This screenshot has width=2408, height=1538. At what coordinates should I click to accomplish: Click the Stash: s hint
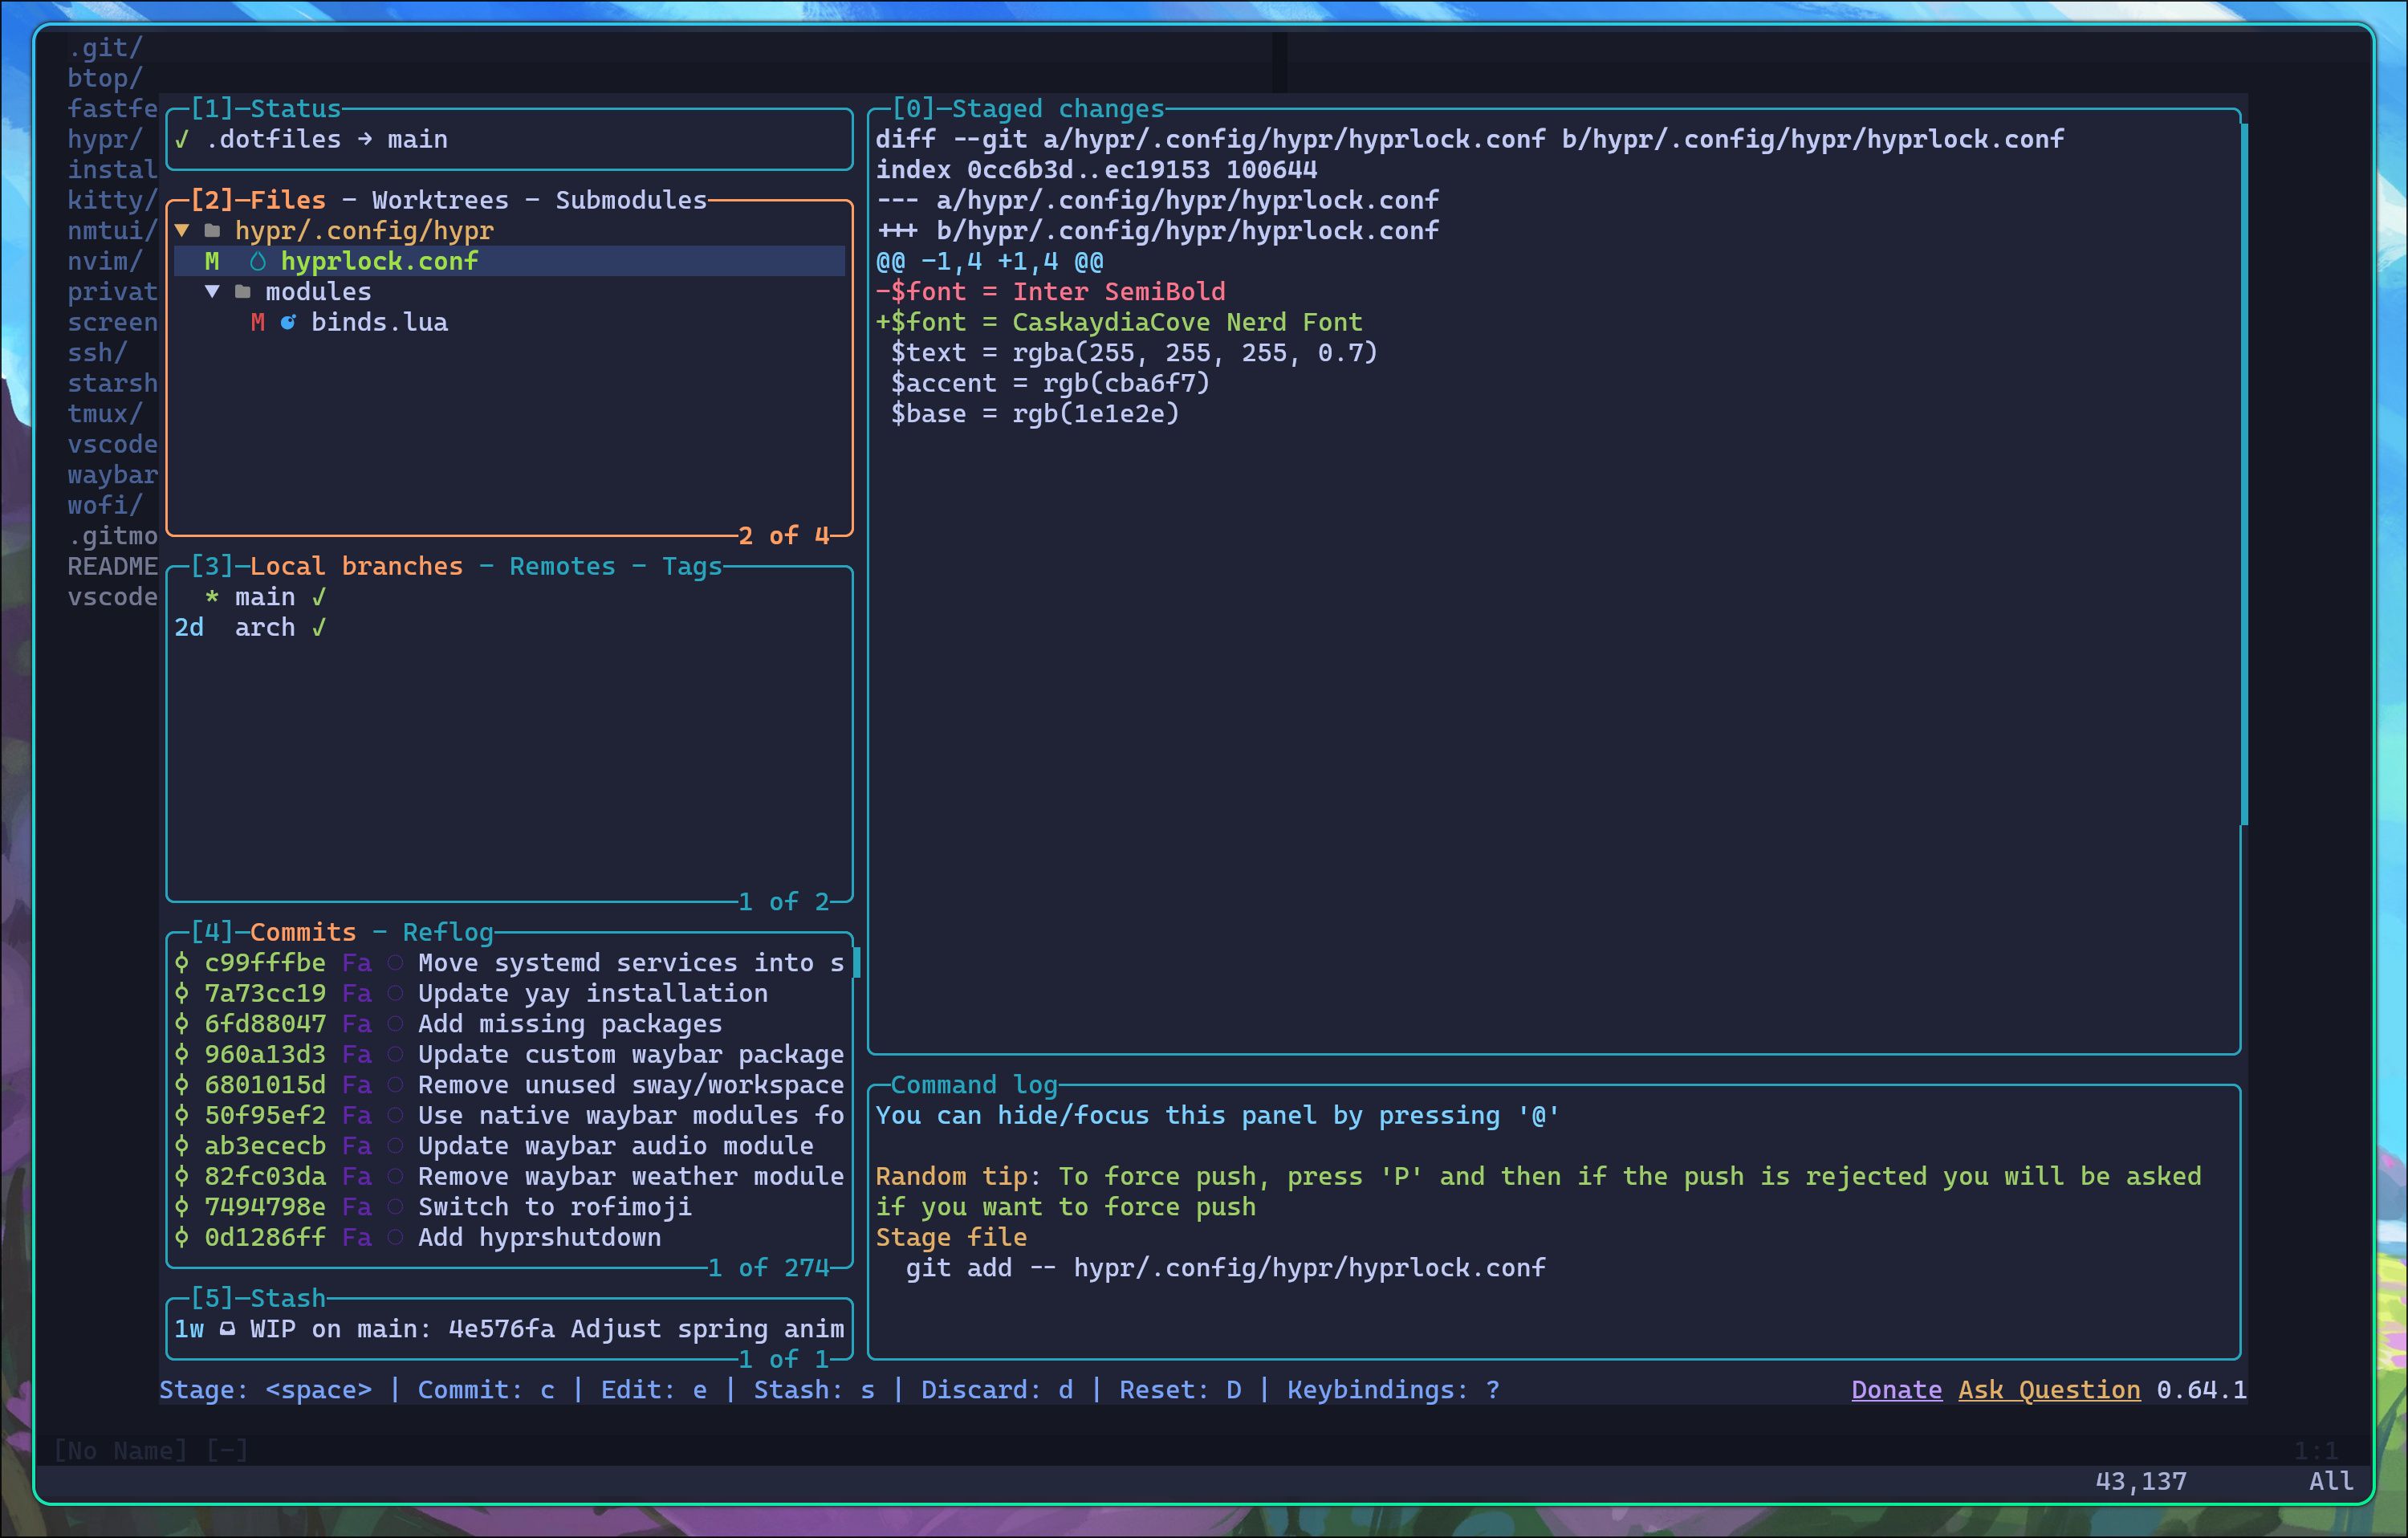(x=814, y=1390)
